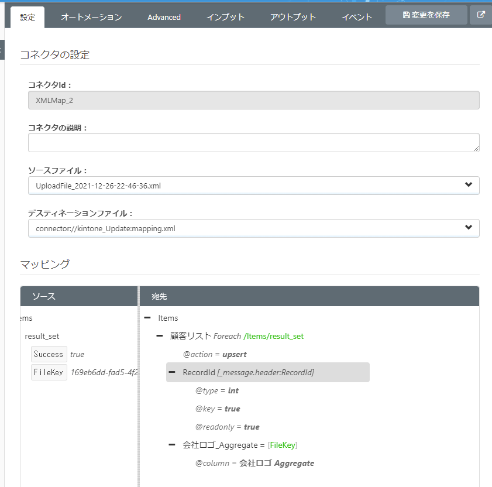Click the /Items/result_set Foreach path

tap(273, 336)
